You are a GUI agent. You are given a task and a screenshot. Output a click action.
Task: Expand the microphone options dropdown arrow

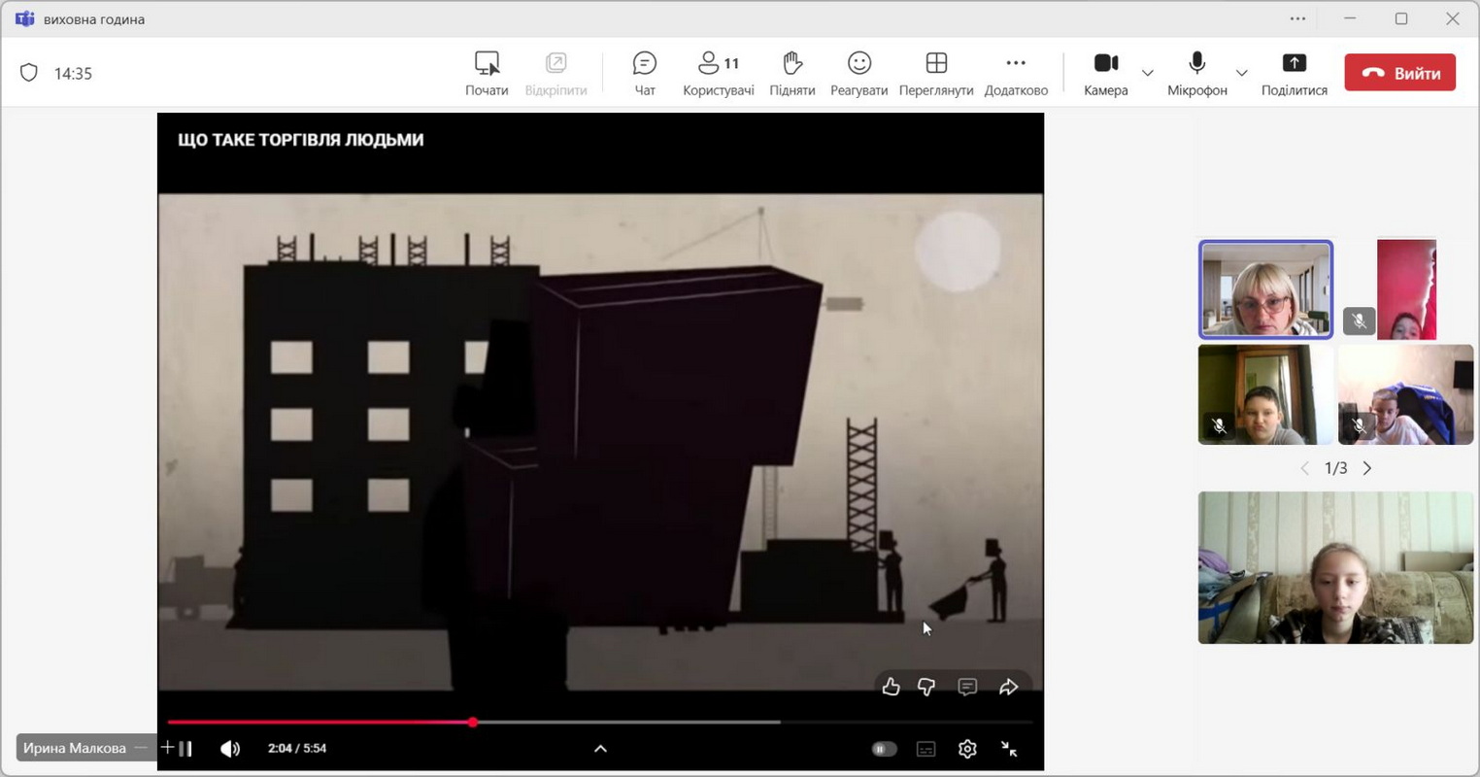(x=1241, y=73)
